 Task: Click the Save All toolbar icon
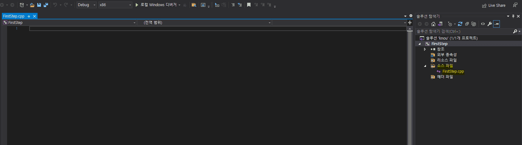46,5
